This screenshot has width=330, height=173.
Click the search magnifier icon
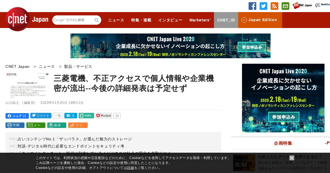(x=97, y=20)
